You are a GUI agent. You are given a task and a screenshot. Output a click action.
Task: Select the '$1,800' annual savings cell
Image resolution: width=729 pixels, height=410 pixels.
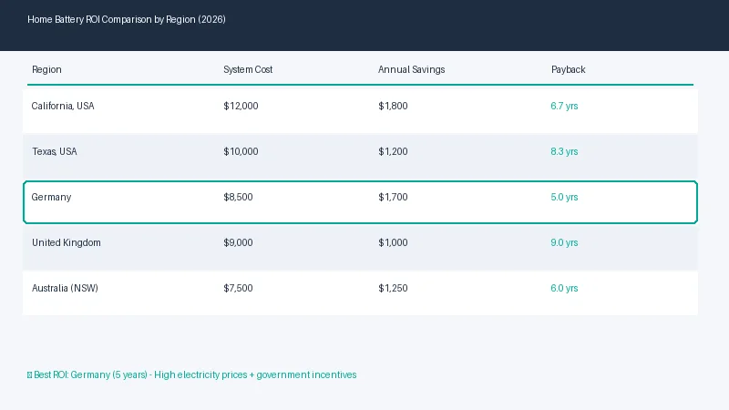(x=393, y=106)
